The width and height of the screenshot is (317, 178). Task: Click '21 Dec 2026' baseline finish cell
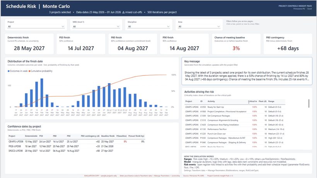click(x=107, y=146)
